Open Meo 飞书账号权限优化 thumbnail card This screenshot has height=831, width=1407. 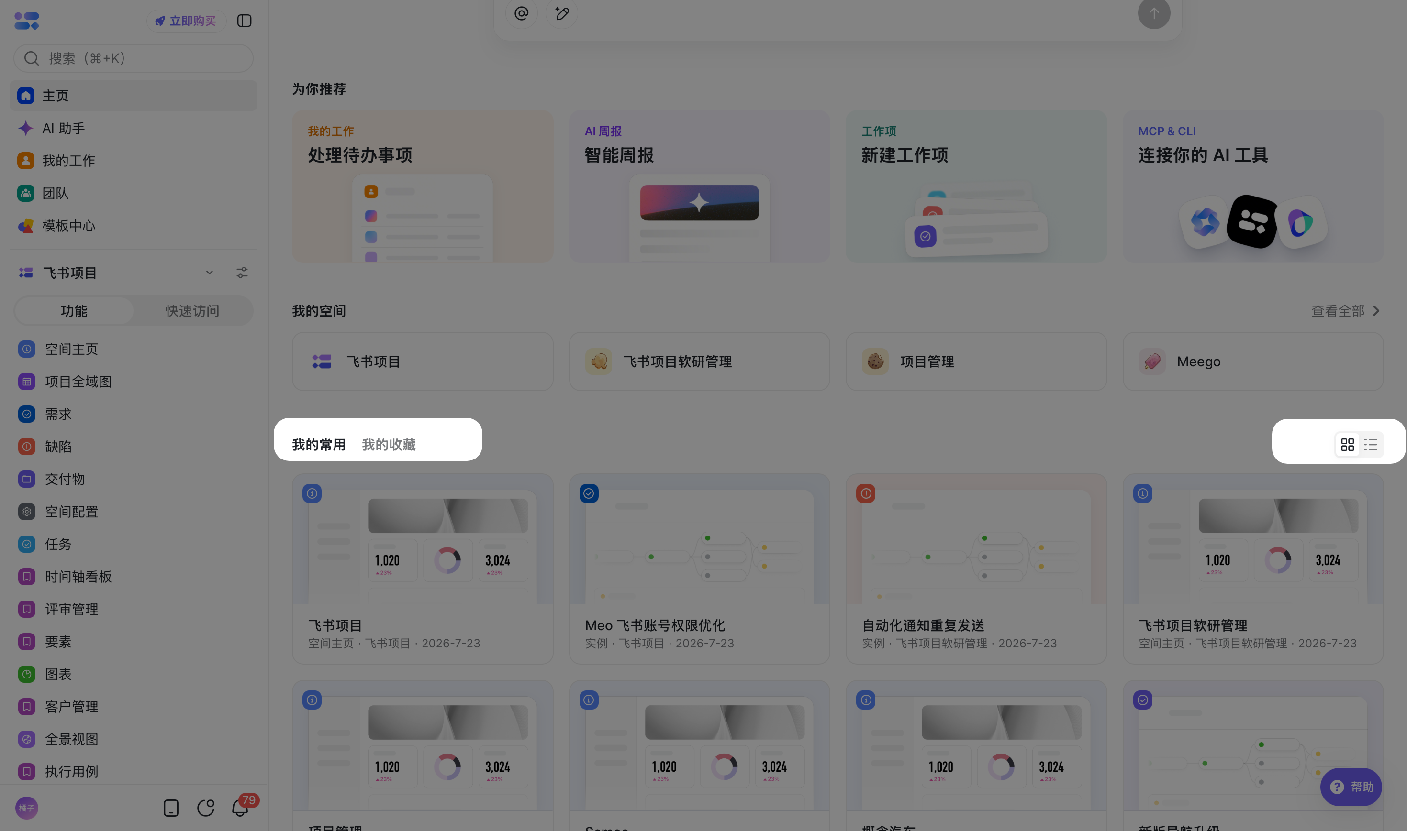[x=699, y=569]
